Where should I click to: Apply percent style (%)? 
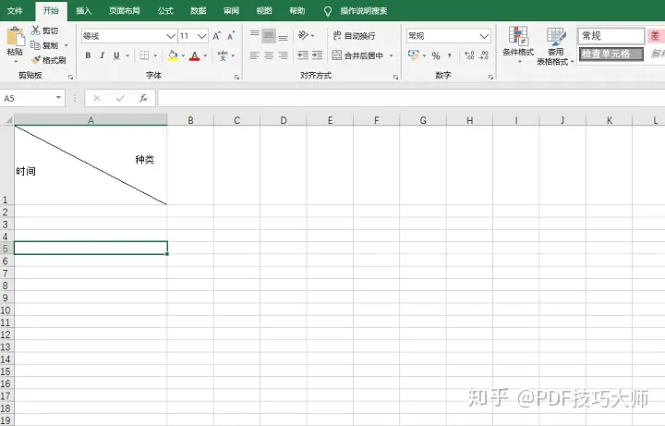pyautogui.click(x=436, y=55)
